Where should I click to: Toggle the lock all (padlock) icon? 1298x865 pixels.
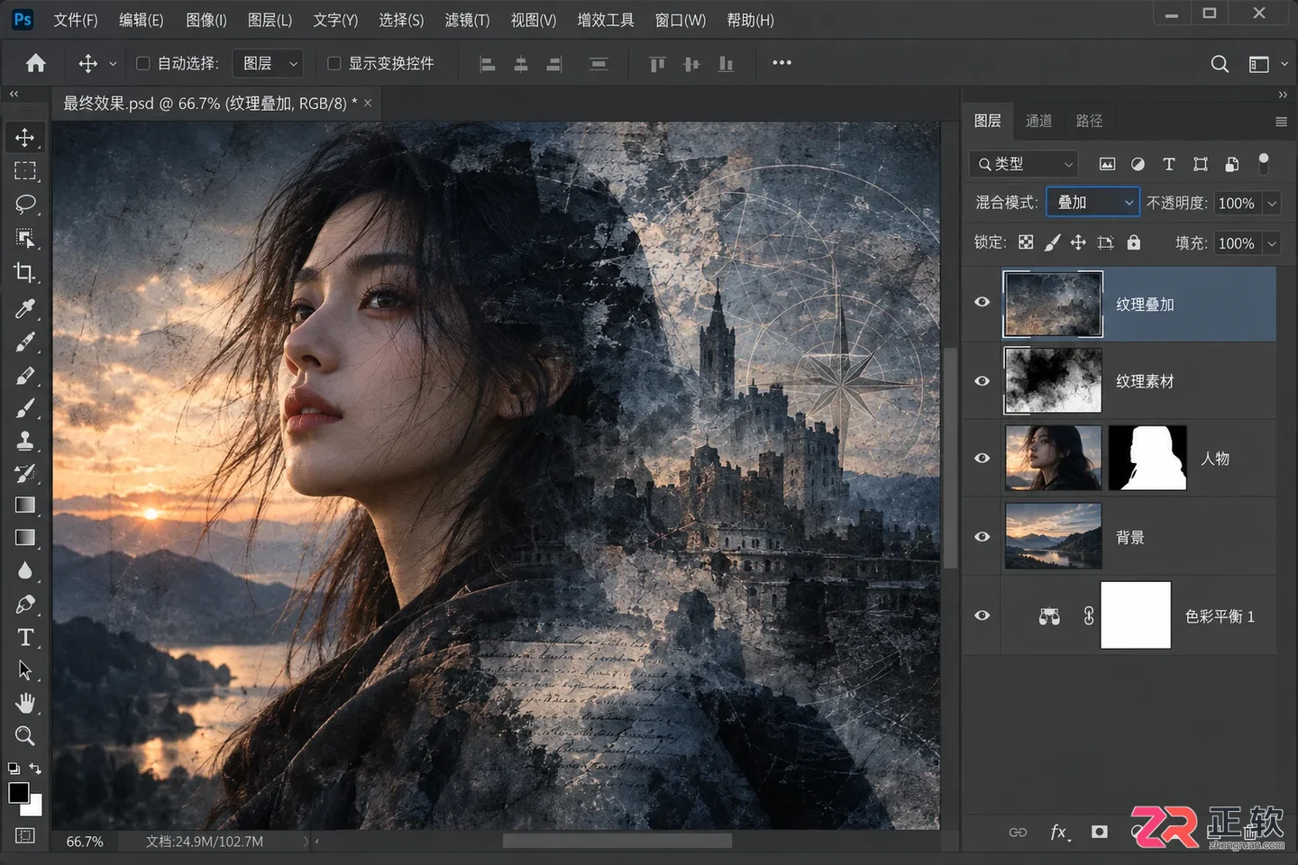click(1134, 242)
